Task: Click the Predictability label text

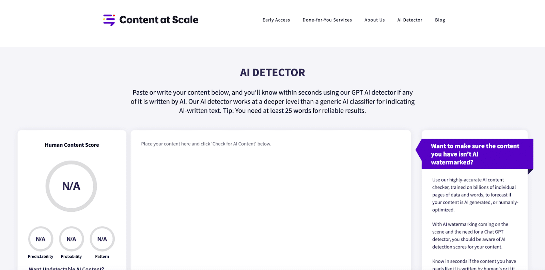Action: pos(40,256)
